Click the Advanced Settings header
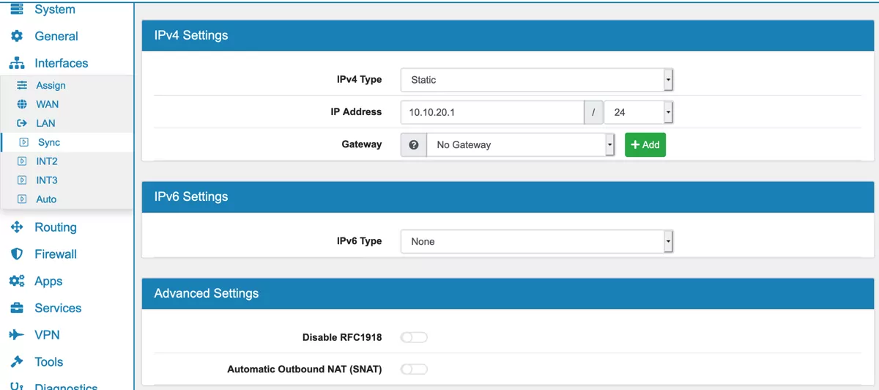This screenshot has width=879, height=390. click(508, 293)
